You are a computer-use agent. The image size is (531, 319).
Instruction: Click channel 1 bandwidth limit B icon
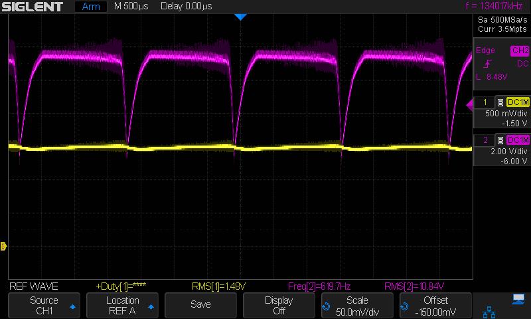tap(500, 102)
